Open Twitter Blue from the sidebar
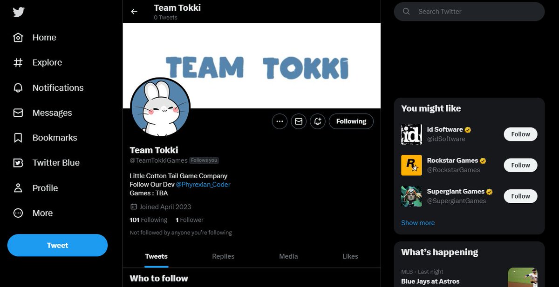 [x=18, y=162]
